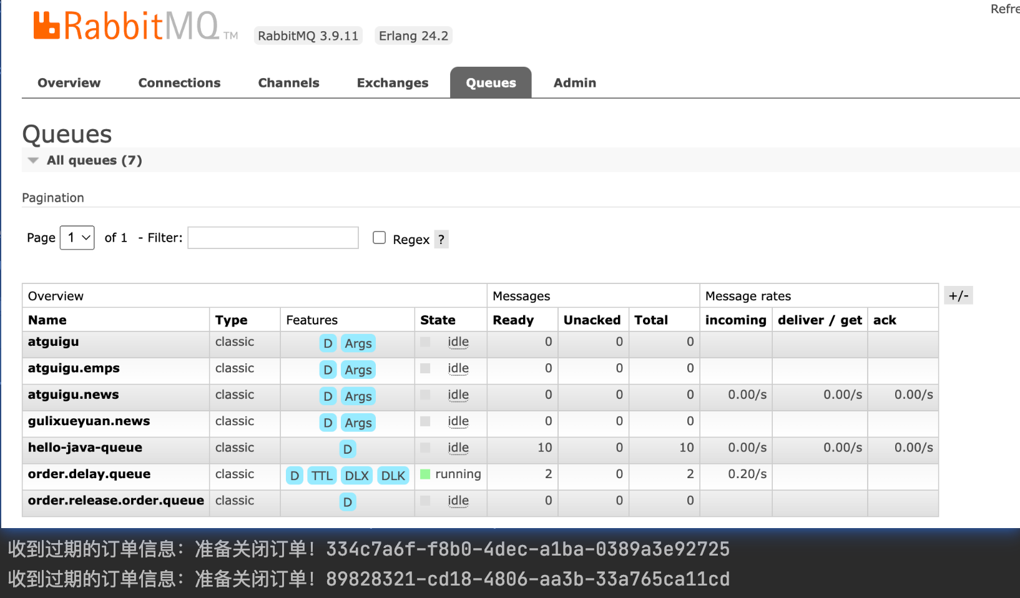Click D badge in atguigu row
This screenshot has height=598, width=1020.
tap(328, 343)
